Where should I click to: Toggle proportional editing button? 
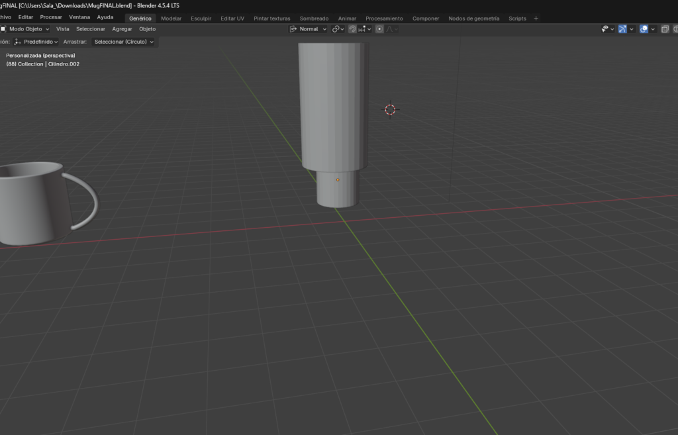(x=379, y=29)
